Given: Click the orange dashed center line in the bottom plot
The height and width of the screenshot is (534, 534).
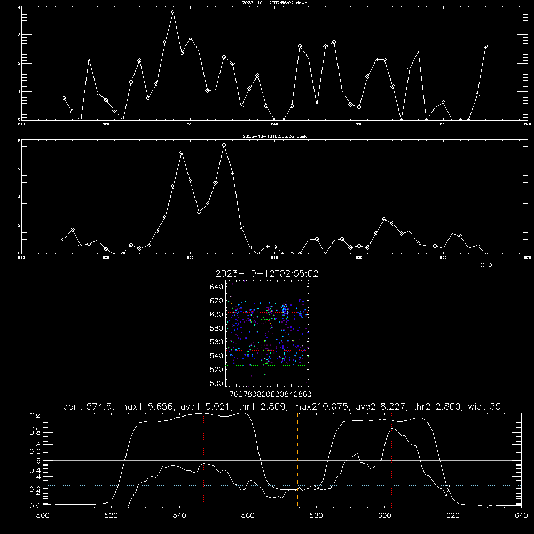Looking at the screenshot, I should tap(297, 460).
